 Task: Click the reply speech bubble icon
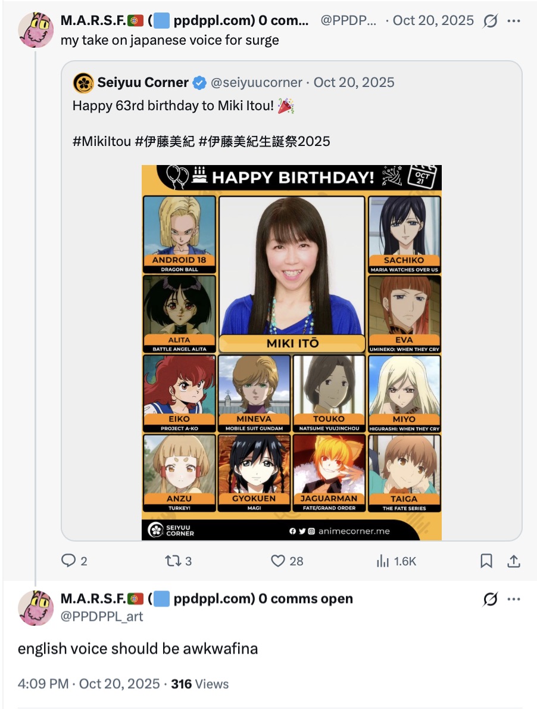(68, 561)
